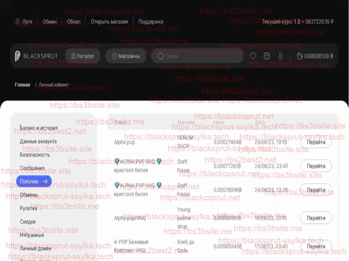
Task: Open Обмен in the top bar
Action: pyautogui.click(x=50, y=21)
